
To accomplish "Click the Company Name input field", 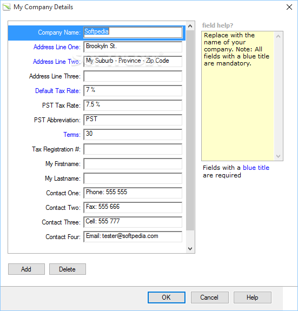I will click(x=133, y=32).
